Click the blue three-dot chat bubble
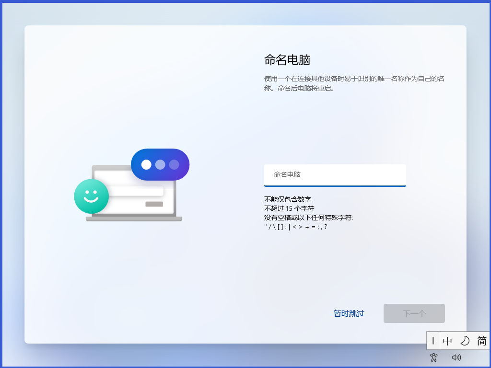The width and height of the screenshot is (491, 368). [x=160, y=164]
